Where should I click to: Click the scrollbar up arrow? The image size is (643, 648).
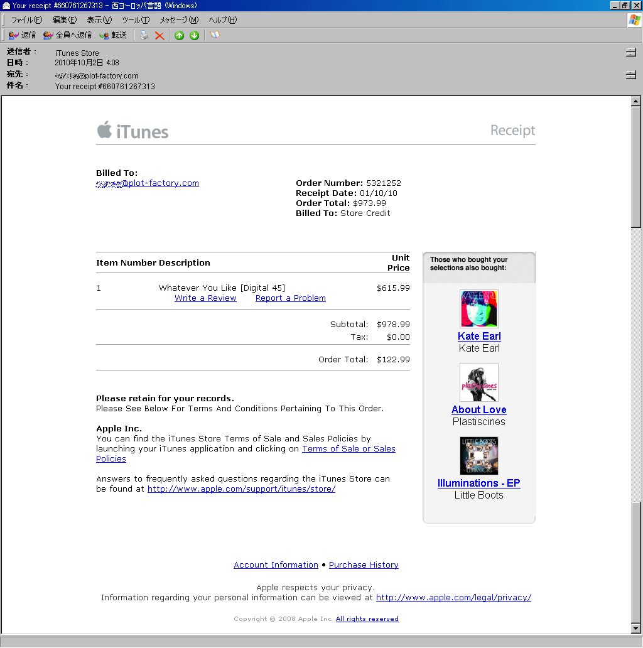(x=636, y=101)
